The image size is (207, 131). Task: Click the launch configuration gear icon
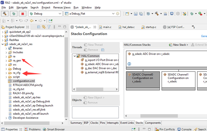pyautogui.click(x=118, y=14)
